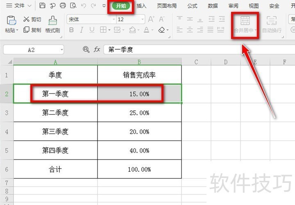Open the 视图 tab
The width and height of the screenshot is (295, 205).
click(x=254, y=6)
